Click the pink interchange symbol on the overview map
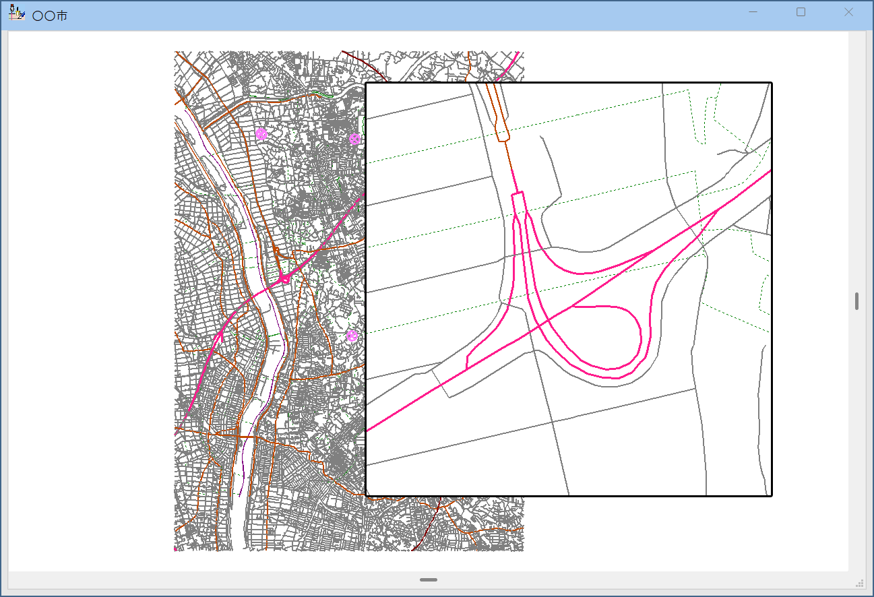Image resolution: width=874 pixels, height=597 pixels. 284,278
